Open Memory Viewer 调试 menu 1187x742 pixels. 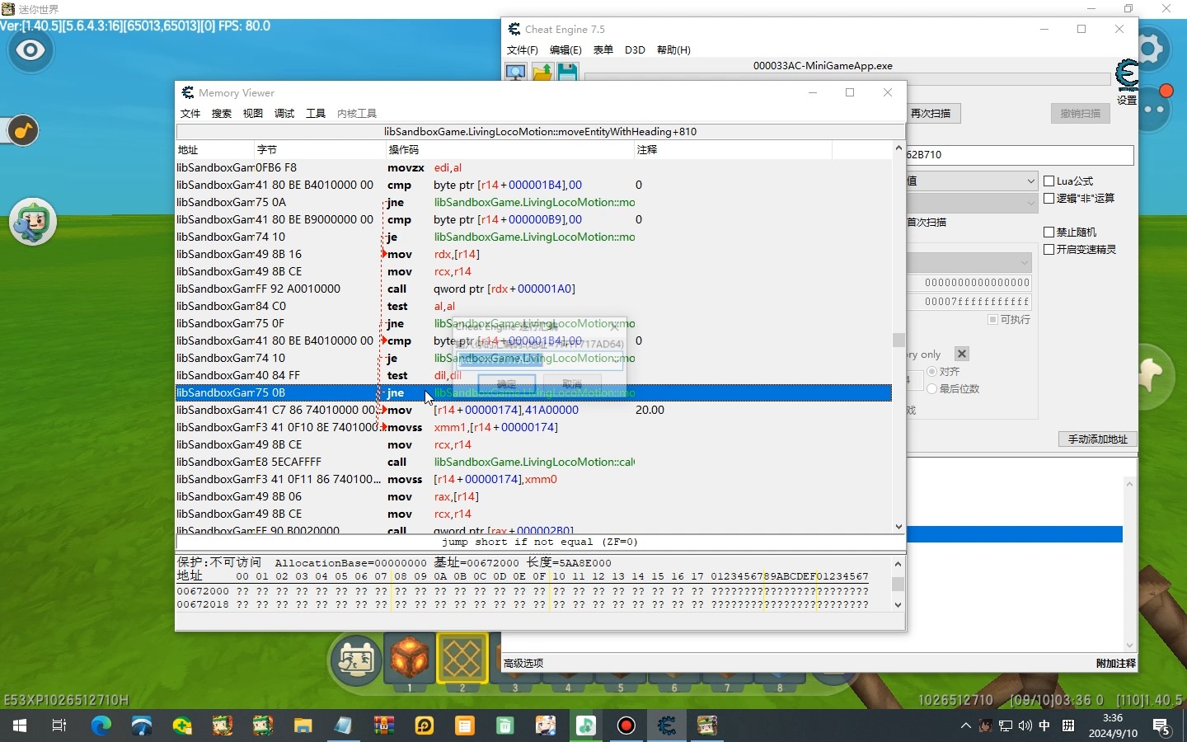click(284, 113)
